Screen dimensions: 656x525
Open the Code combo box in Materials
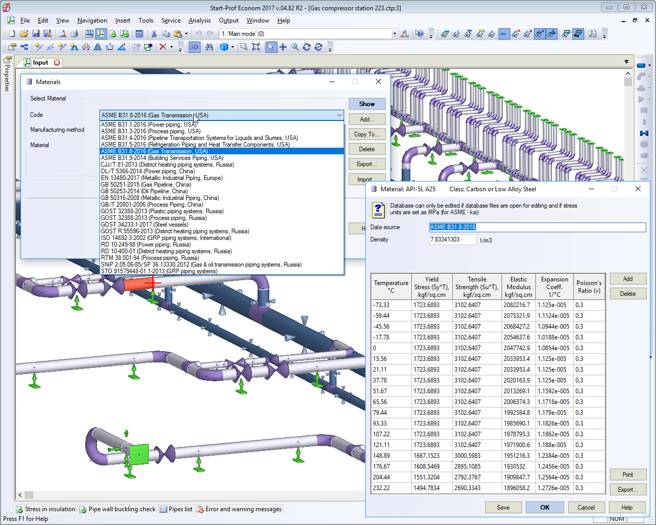click(222, 115)
